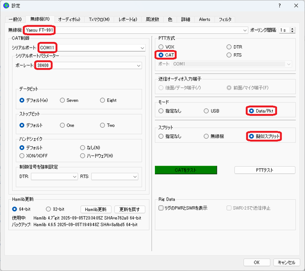
Task: Open the フィルタ tab
Action: (x=225, y=19)
